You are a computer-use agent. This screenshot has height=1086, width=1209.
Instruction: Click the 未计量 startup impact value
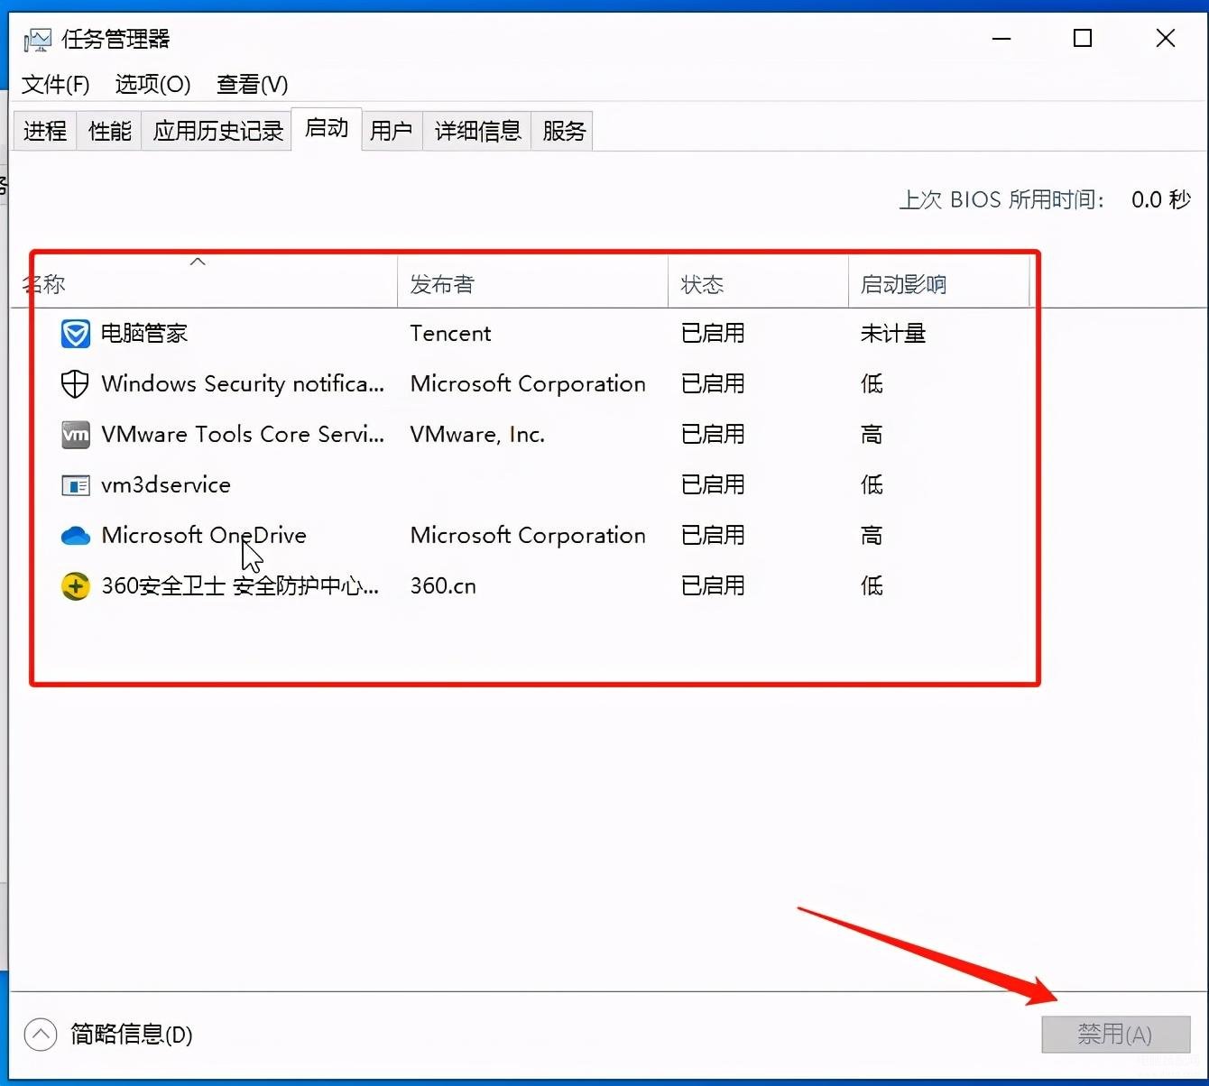click(893, 334)
